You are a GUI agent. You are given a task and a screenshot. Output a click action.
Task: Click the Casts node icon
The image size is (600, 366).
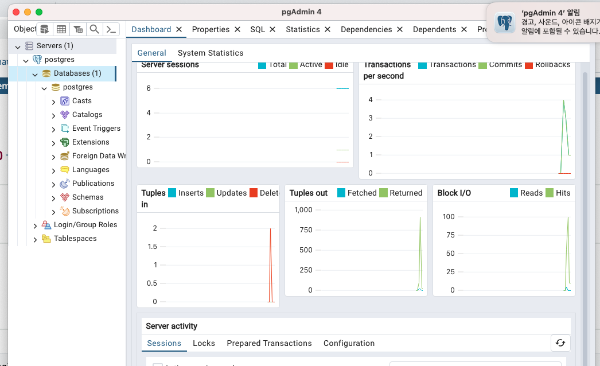click(x=65, y=101)
